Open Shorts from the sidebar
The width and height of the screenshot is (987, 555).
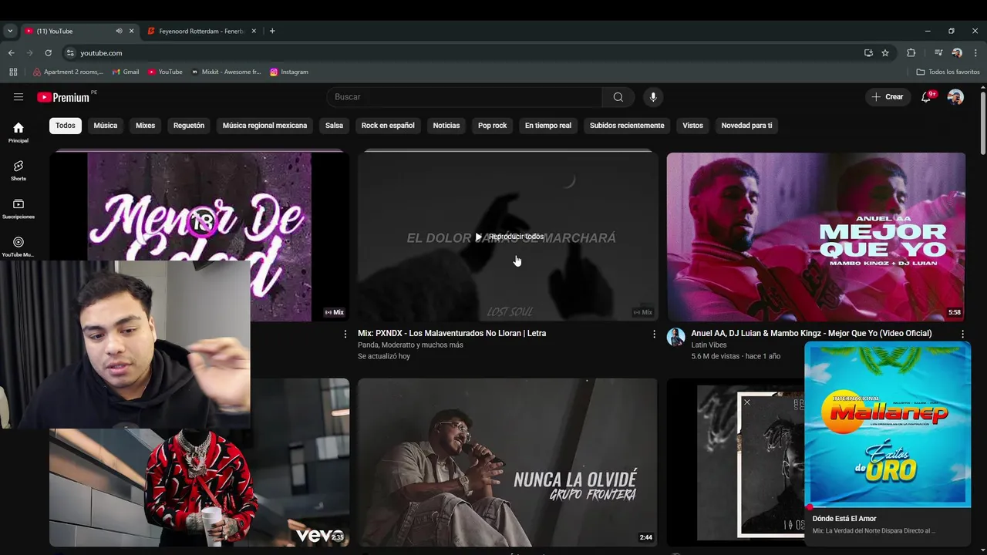[x=19, y=171]
